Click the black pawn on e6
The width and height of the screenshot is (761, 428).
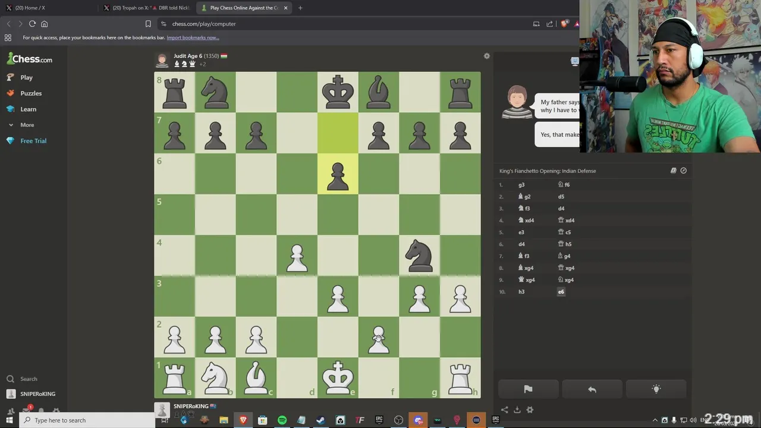pyautogui.click(x=338, y=174)
